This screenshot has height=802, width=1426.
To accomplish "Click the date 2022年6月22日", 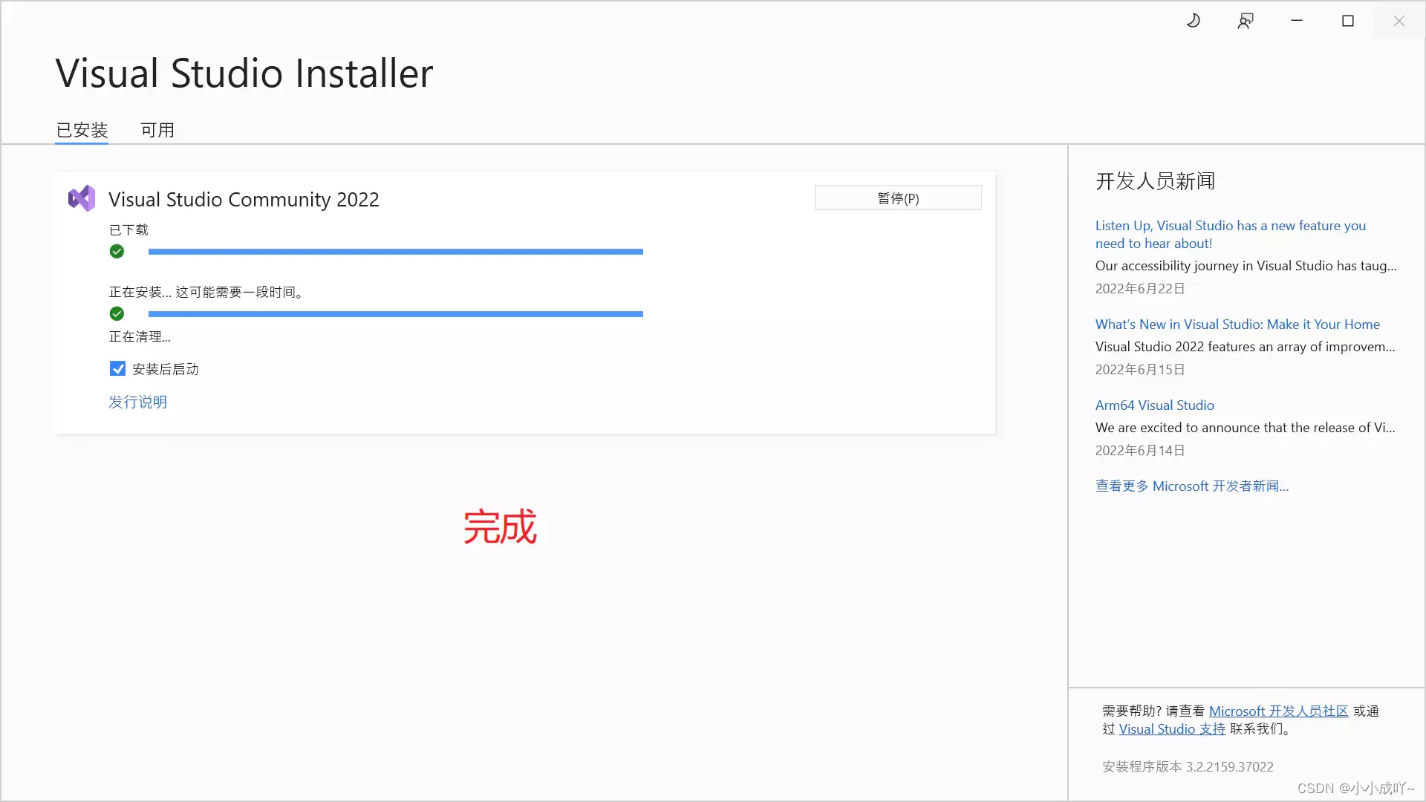I will 1140,288.
